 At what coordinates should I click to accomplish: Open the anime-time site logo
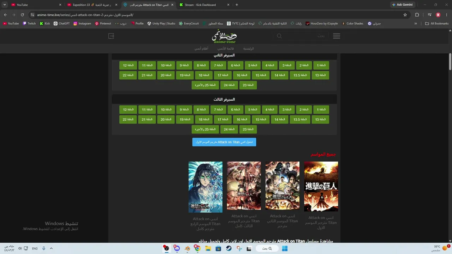tap(224, 36)
